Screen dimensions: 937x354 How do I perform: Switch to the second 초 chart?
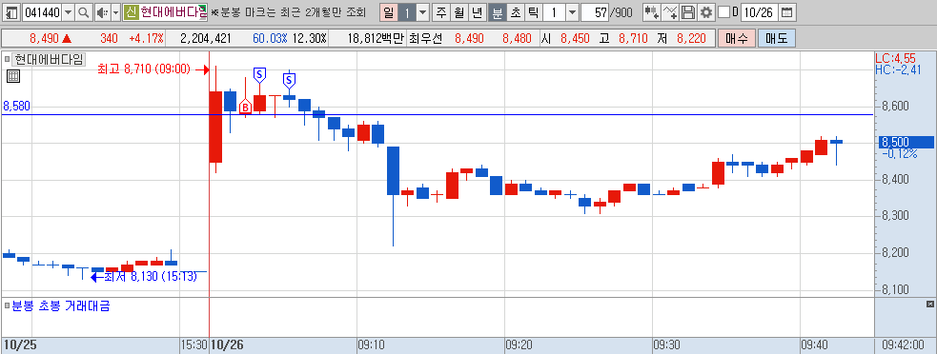[x=515, y=12]
